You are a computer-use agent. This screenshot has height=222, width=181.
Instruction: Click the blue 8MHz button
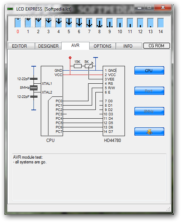point(149,111)
